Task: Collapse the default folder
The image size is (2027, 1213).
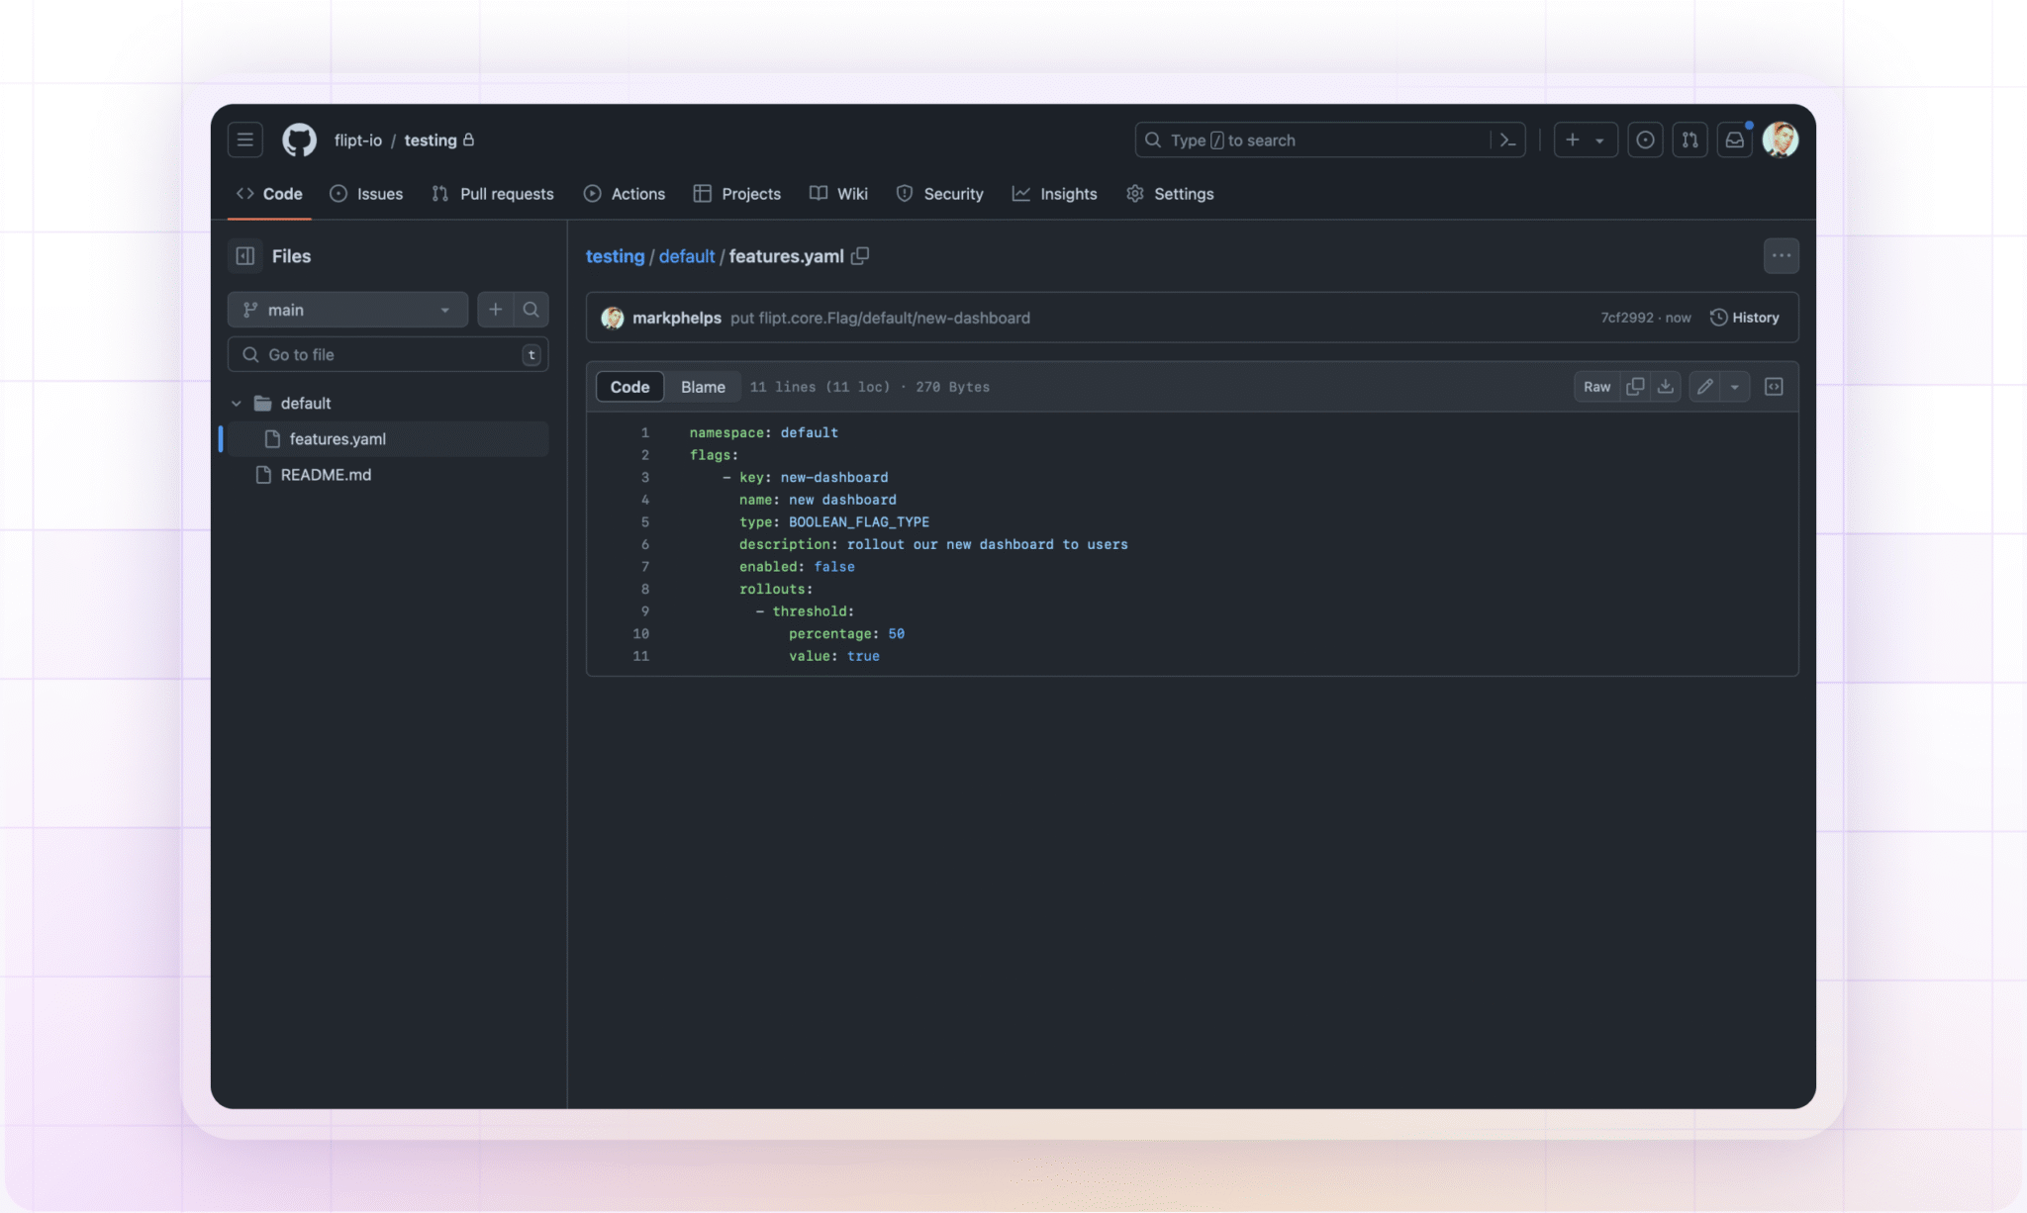Action: [237, 404]
